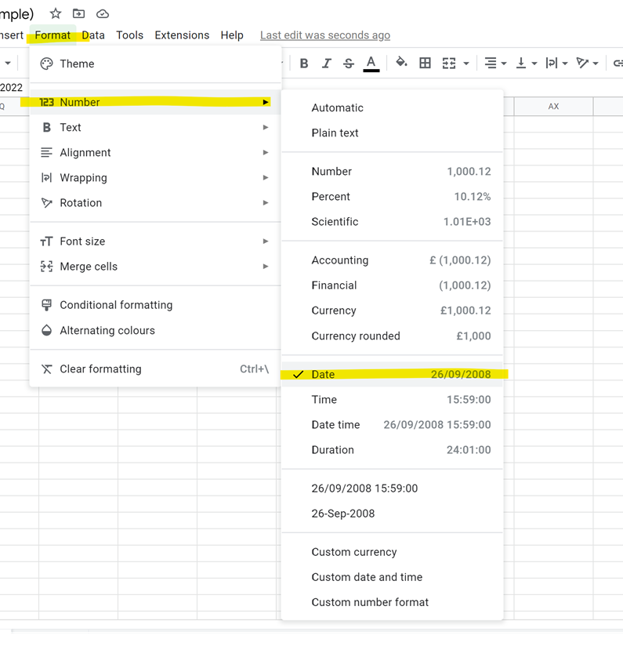Viewport: 623px width, 650px height.
Task: Click the borders grid icon
Action: (425, 64)
